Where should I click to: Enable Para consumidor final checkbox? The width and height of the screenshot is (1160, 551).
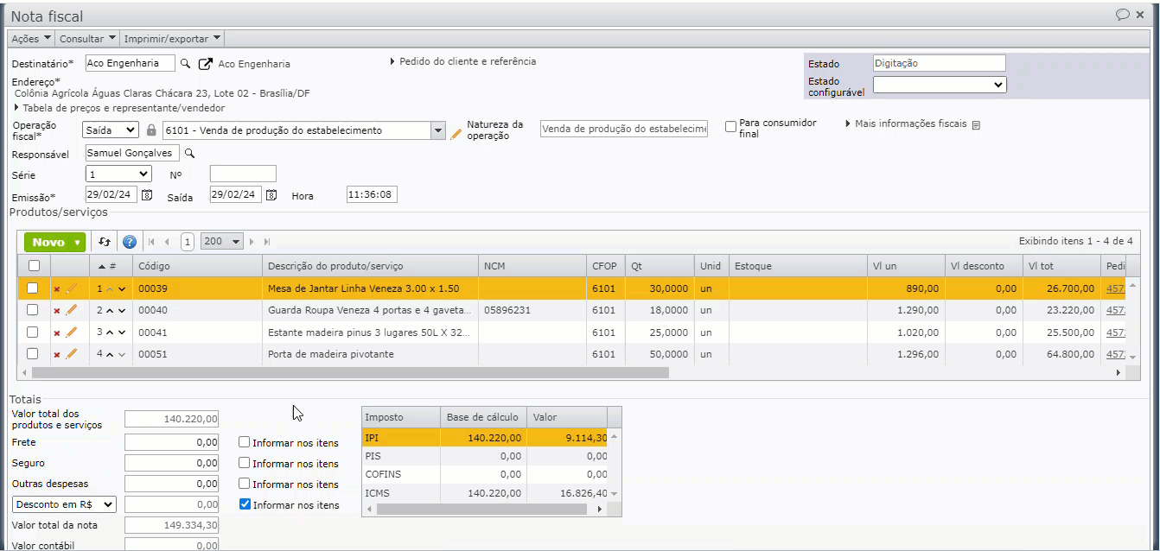click(731, 127)
